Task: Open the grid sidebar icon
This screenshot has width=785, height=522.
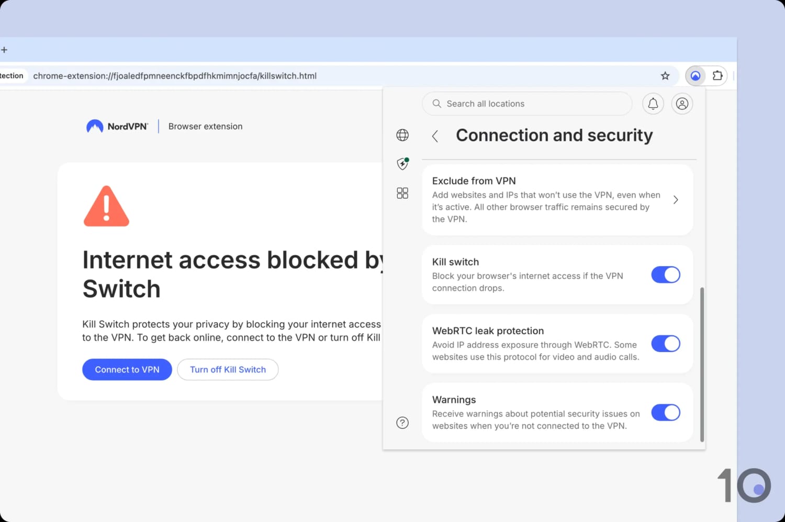Action: (402, 193)
